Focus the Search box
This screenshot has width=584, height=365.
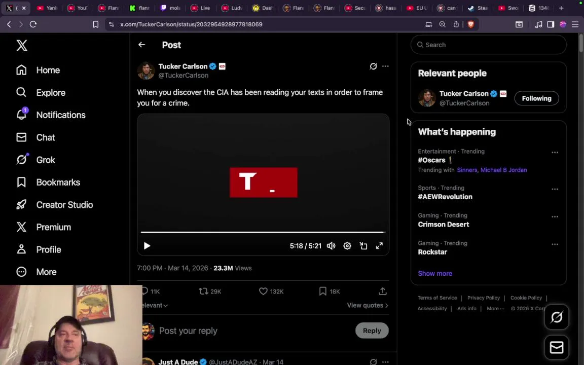point(488,45)
